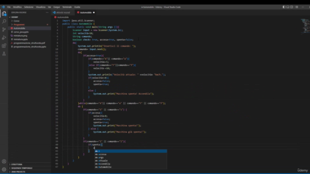Choose the 'A' autocomplete suggestion
The height and width of the screenshot is (174, 310).
(x=131, y=151)
